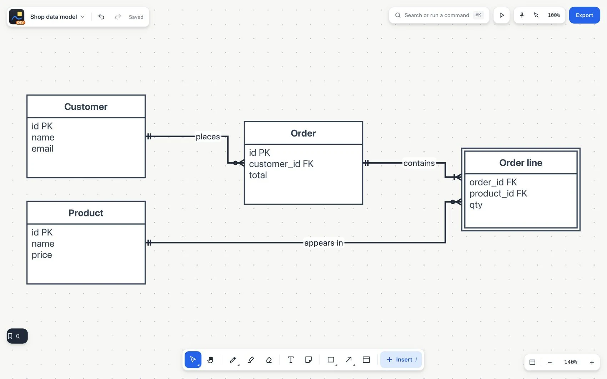Image resolution: width=607 pixels, height=379 pixels.
Task: Click the price attribute in Product
Action: (x=42, y=255)
